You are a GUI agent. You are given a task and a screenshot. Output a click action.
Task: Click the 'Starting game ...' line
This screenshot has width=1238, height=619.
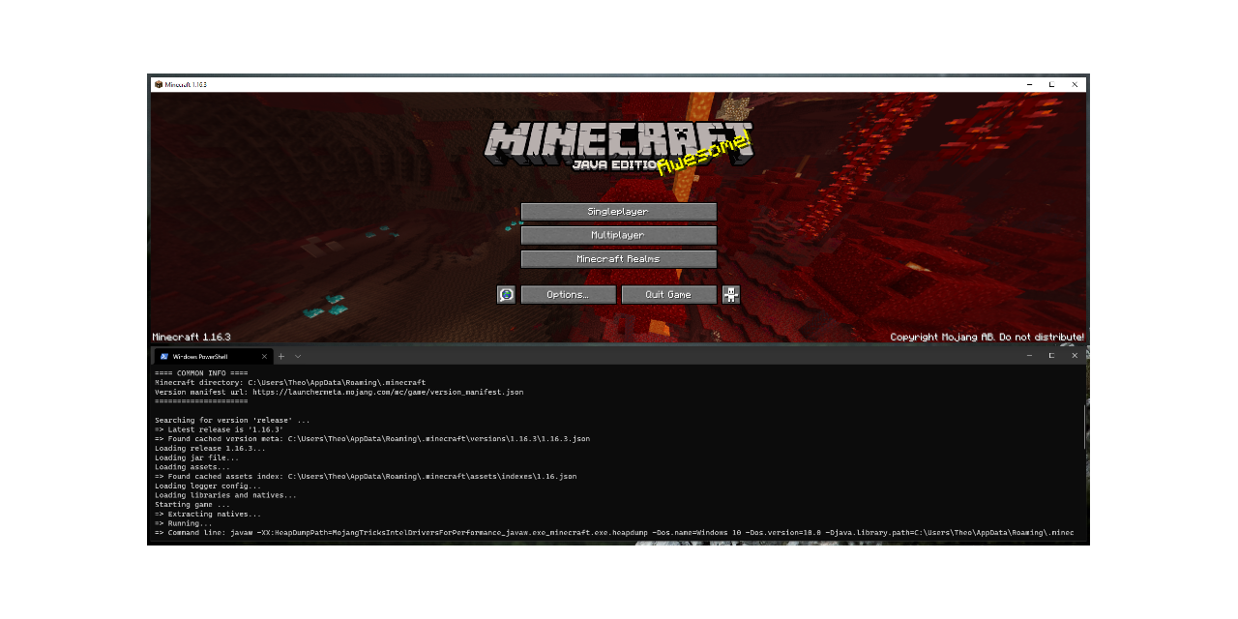192,505
